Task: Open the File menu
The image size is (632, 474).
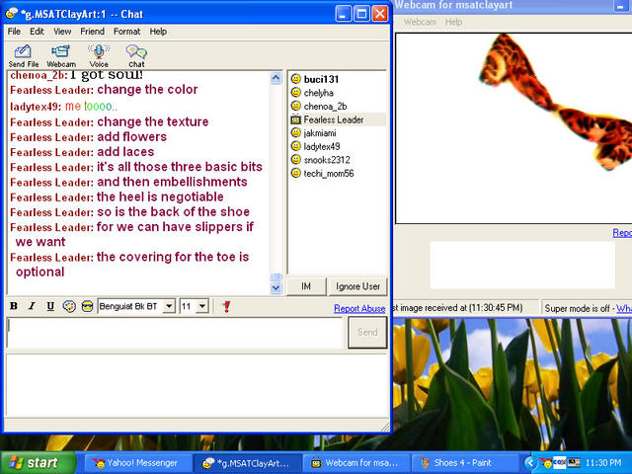Action: (14, 32)
